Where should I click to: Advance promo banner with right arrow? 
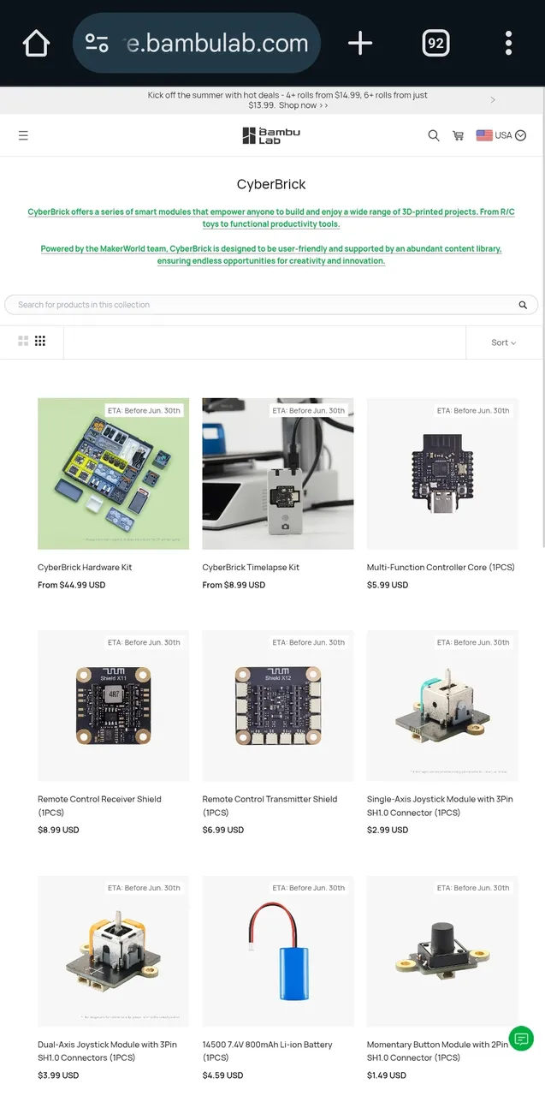493,100
